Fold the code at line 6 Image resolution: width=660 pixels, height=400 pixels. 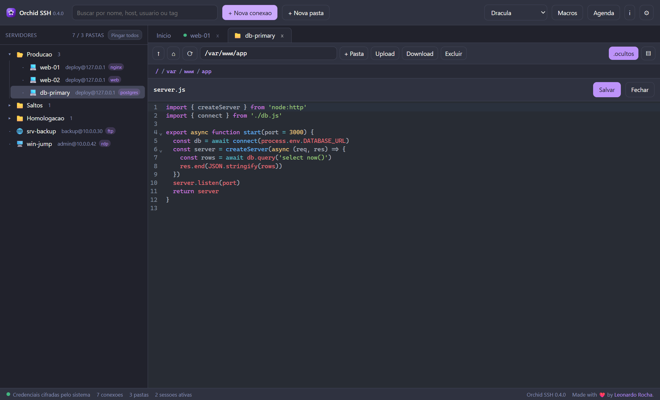point(161,151)
